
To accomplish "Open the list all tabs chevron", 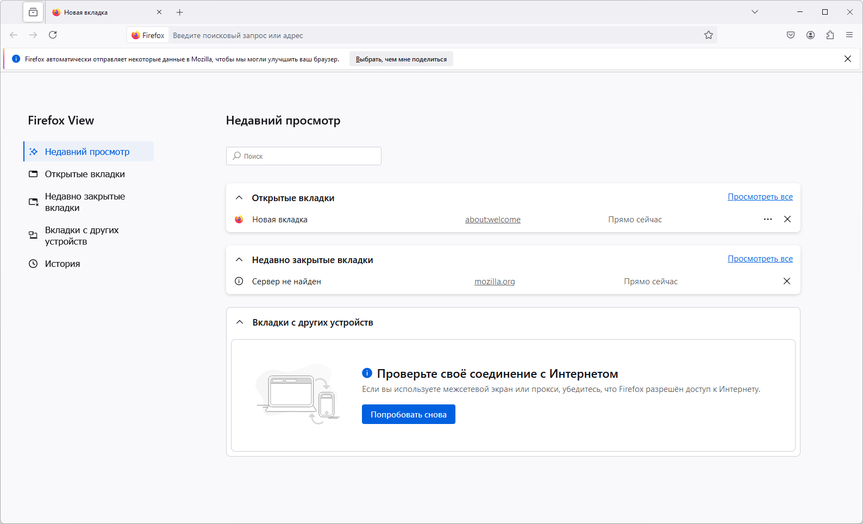I will 754,12.
